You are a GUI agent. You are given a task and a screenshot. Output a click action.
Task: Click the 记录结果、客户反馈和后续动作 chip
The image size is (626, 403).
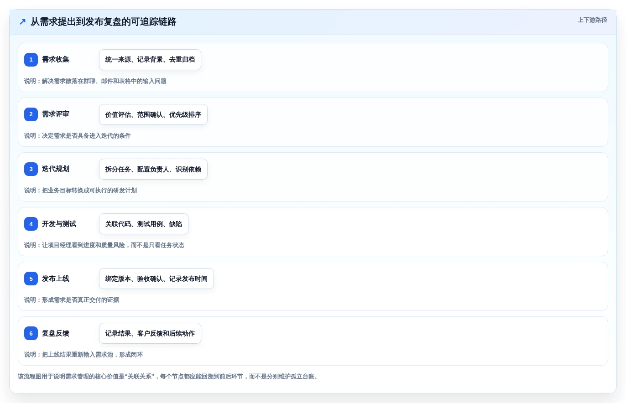(x=150, y=333)
